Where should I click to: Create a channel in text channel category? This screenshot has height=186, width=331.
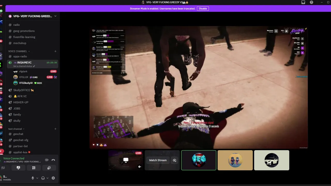[x=55, y=129]
